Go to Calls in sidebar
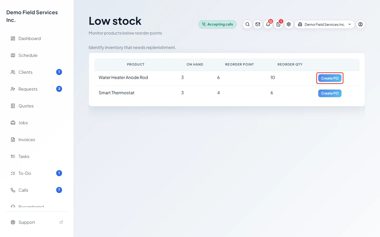380x237 pixels. coord(37,190)
